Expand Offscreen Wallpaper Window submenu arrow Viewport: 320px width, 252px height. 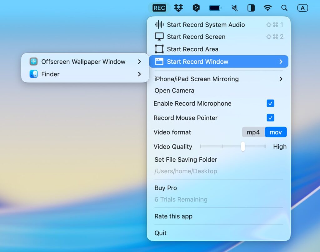[139, 62]
